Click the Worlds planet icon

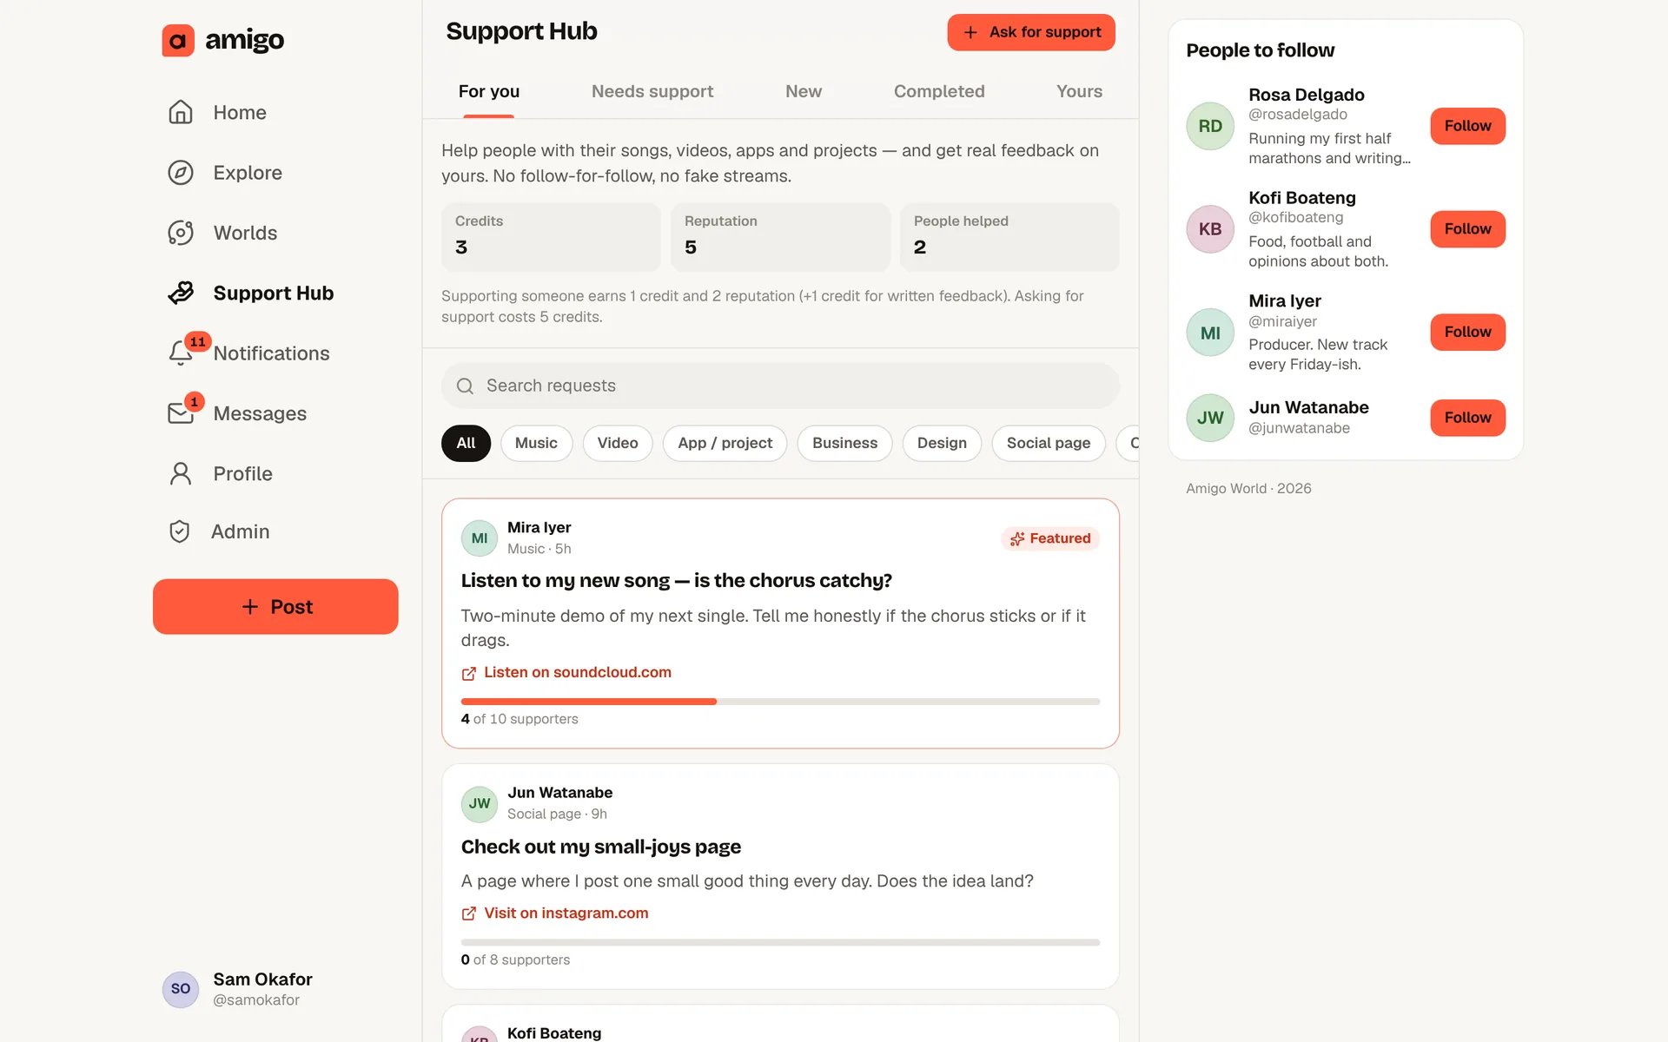click(x=181, y=233)
